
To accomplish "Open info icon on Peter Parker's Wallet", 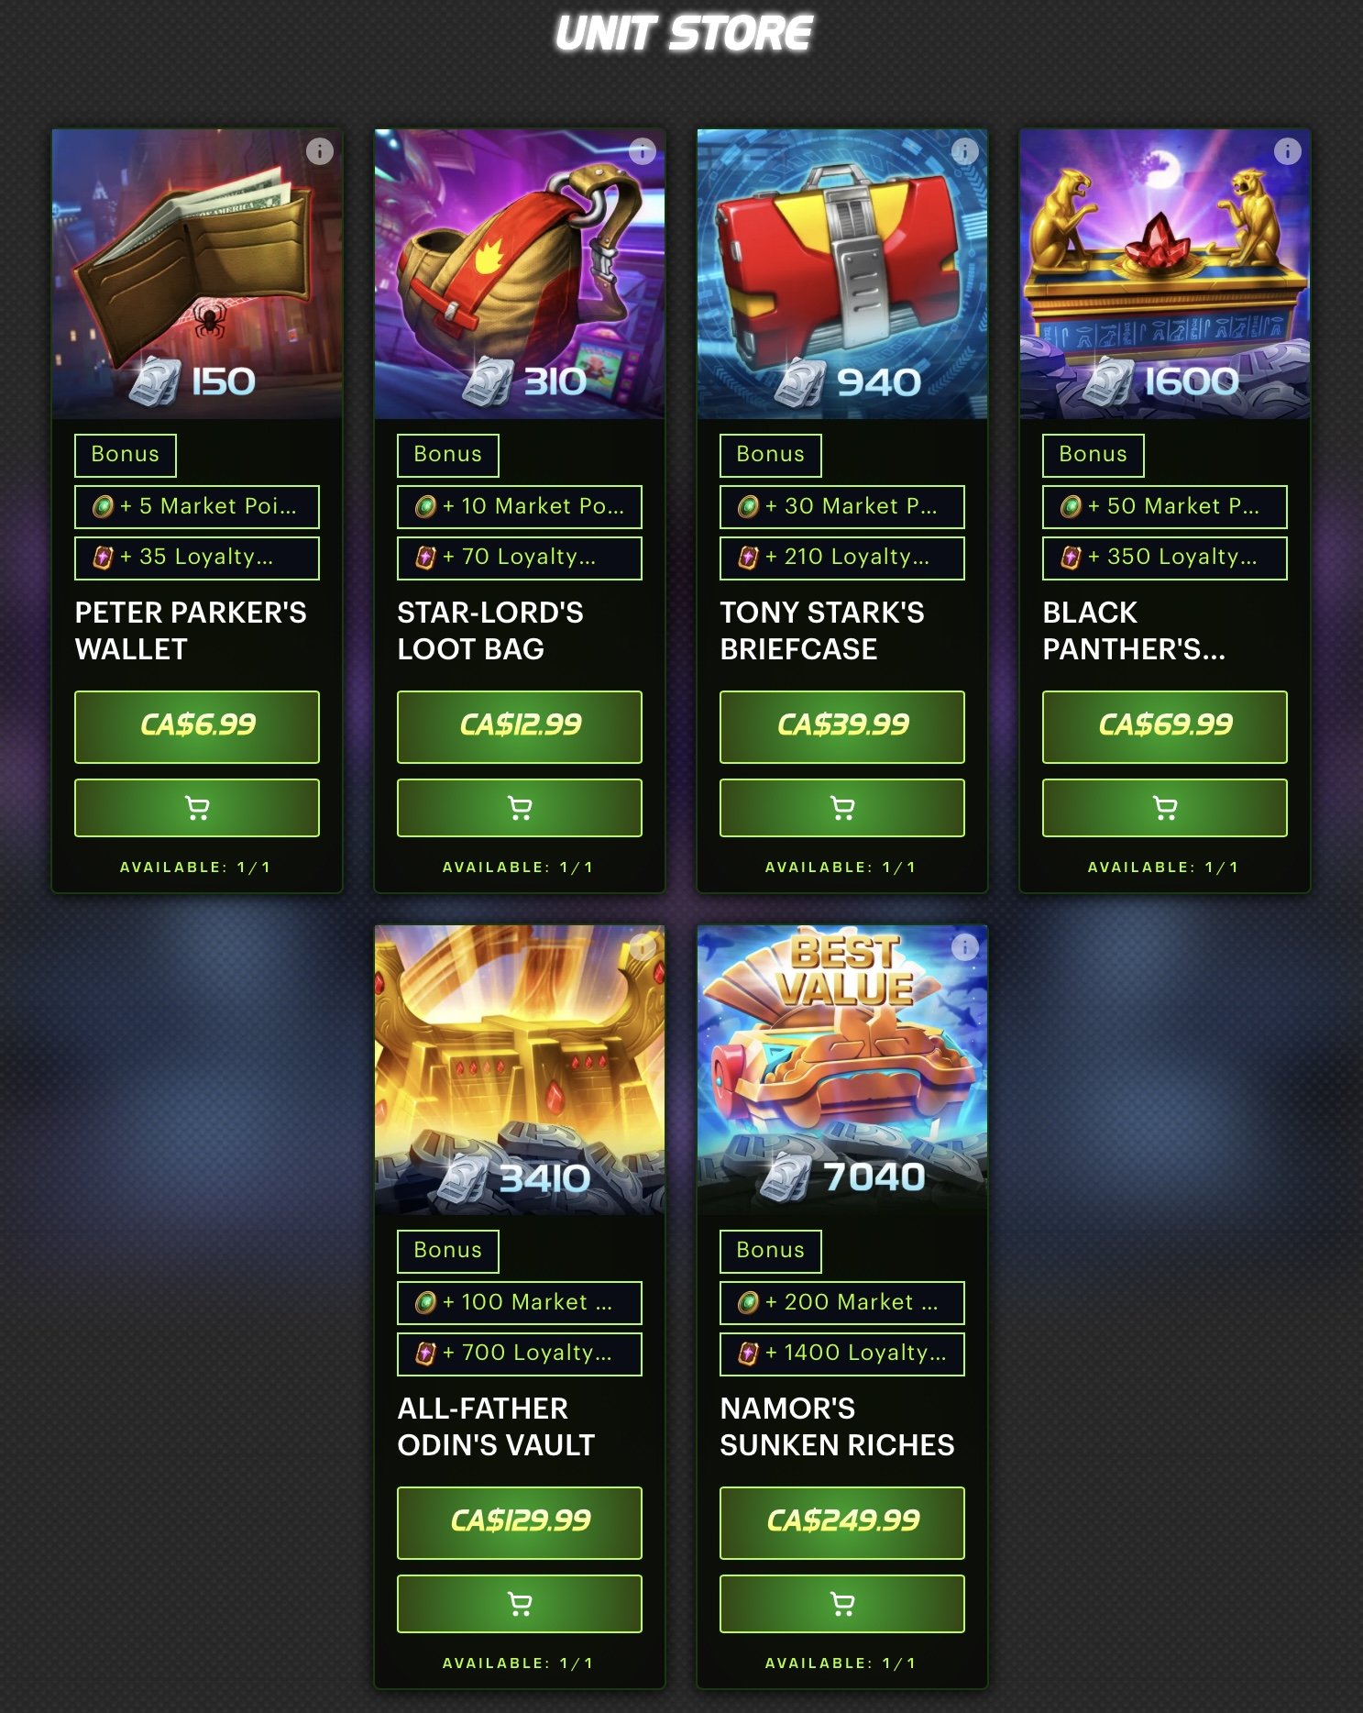I will pyautogui.click(x=320, y=151).
